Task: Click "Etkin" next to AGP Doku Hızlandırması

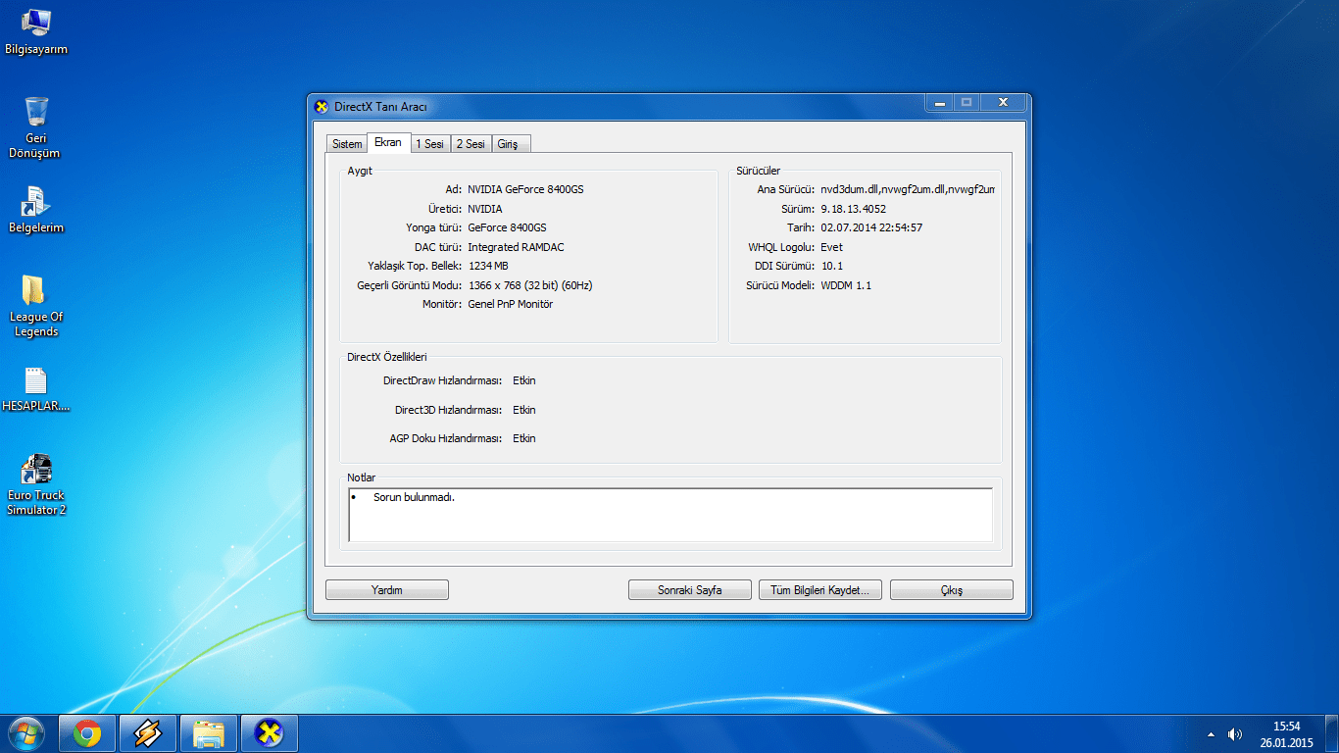Action: (524, 438)
